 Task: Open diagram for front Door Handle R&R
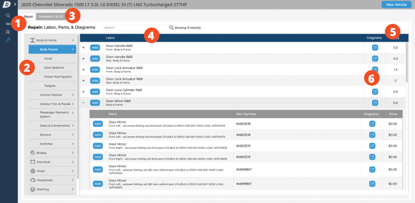pyautogui.click(x=375, y=47)
